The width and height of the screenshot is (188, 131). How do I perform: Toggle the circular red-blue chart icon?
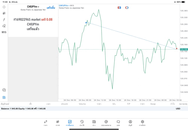(127, 7)
